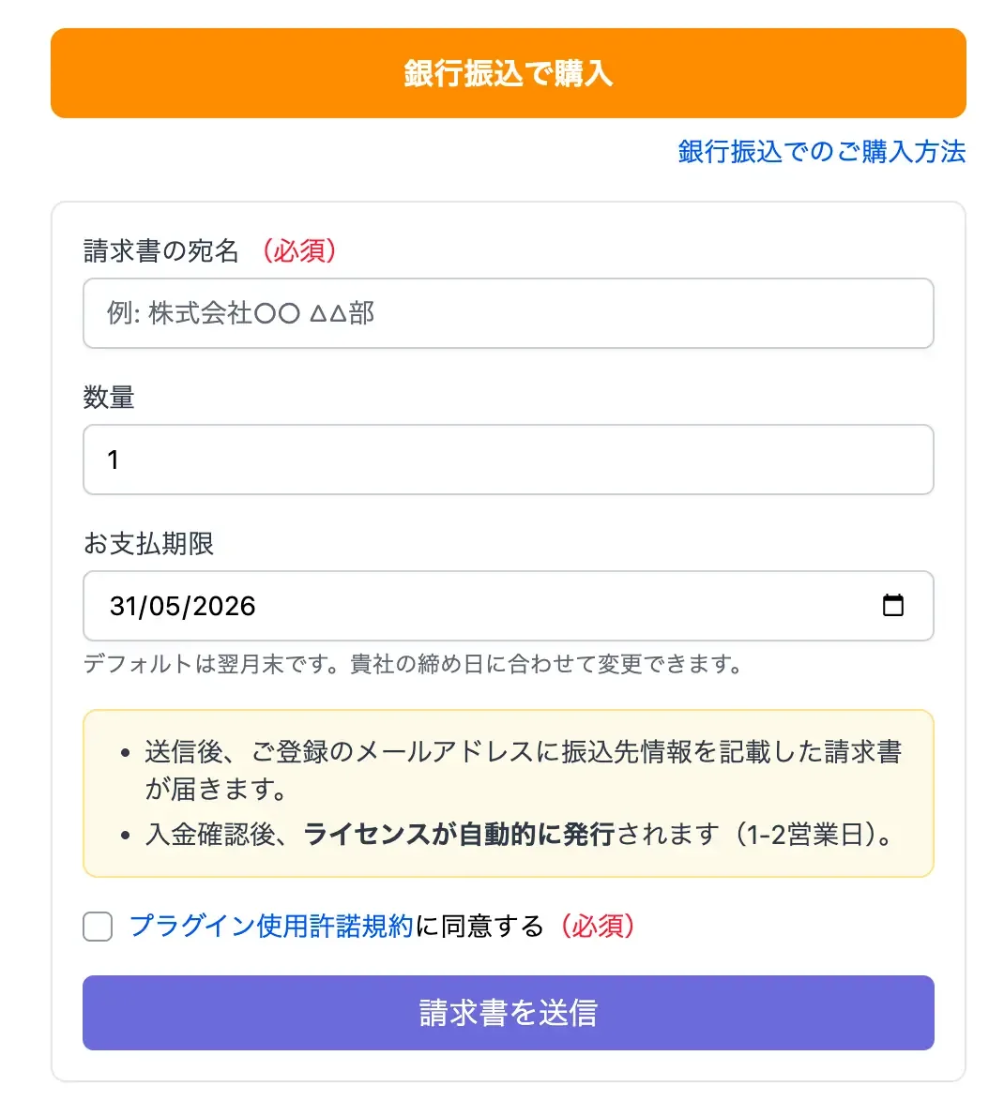1004x1116 pixels.
Task: Tick the プラグイン使用許諾規約 agreement checkbox
Action: point(98,927)
